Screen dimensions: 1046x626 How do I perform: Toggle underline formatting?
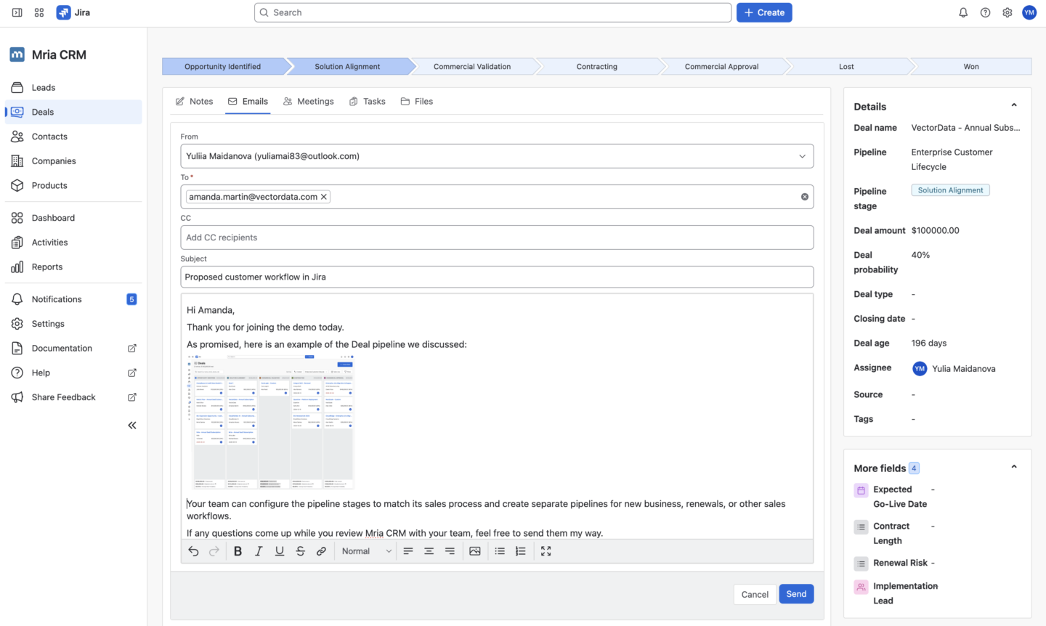coord(280,551)
